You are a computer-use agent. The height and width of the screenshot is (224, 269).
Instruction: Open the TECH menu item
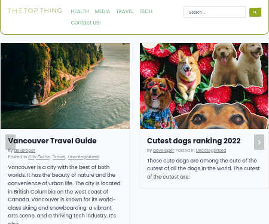[x=146, y=11]
